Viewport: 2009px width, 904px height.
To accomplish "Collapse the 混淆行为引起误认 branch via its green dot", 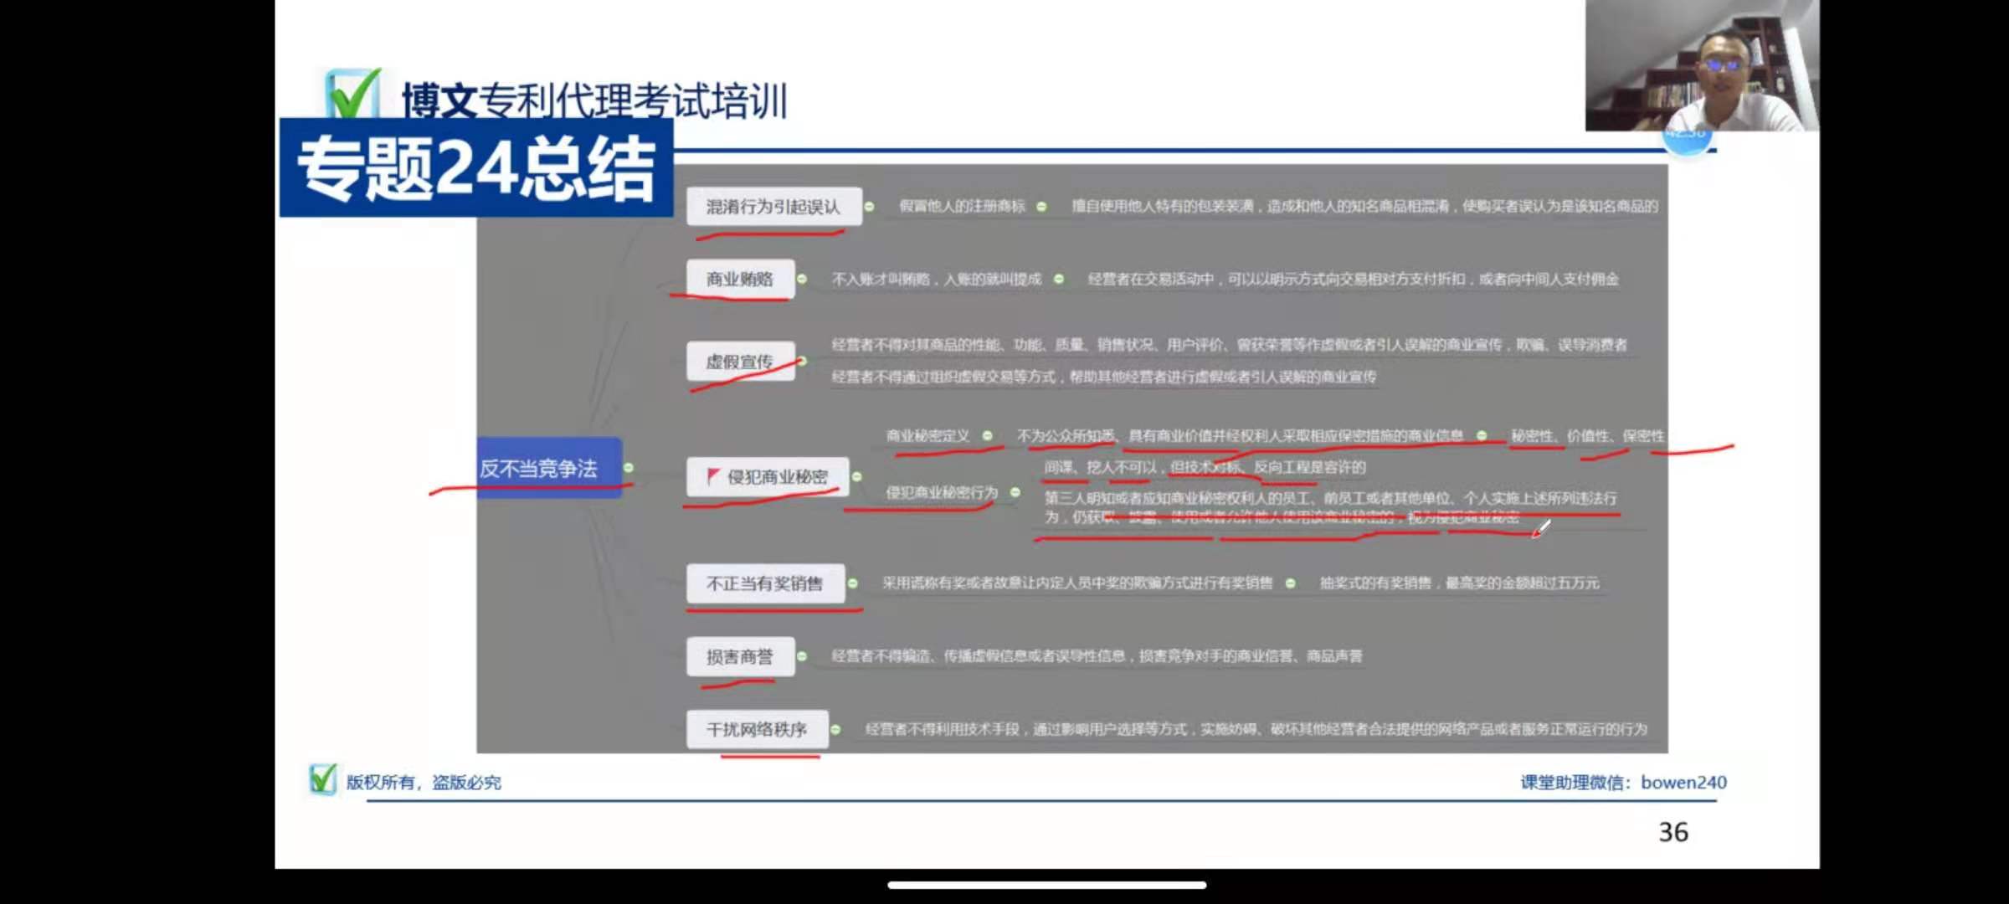I will [x=870, y=207].
